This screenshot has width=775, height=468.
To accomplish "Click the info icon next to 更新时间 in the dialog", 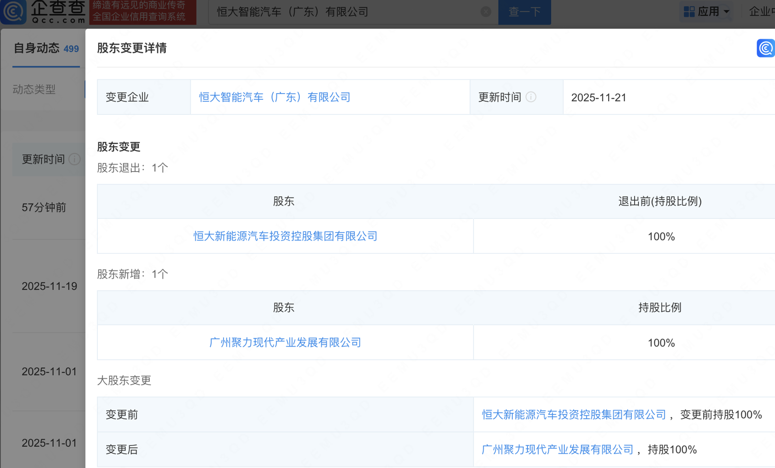I will click(x=531, y=97).
